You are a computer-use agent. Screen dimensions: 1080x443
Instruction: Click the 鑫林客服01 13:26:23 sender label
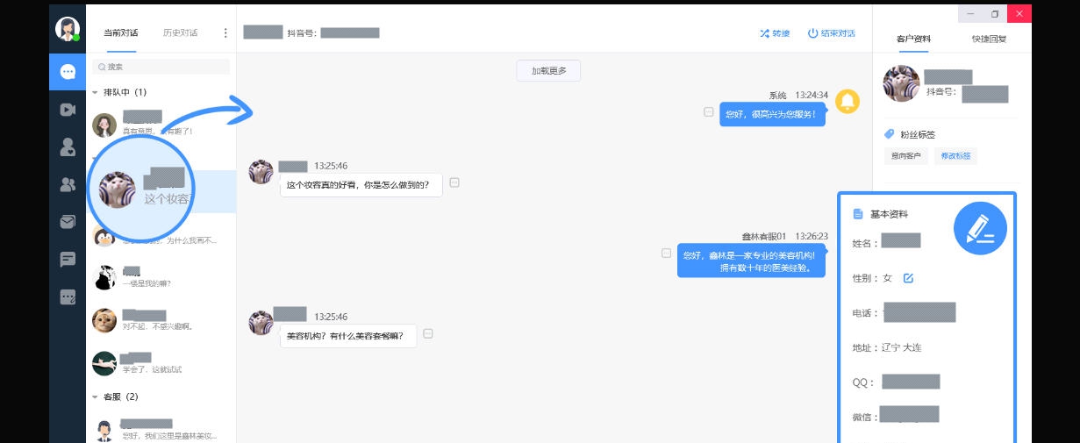784,236
